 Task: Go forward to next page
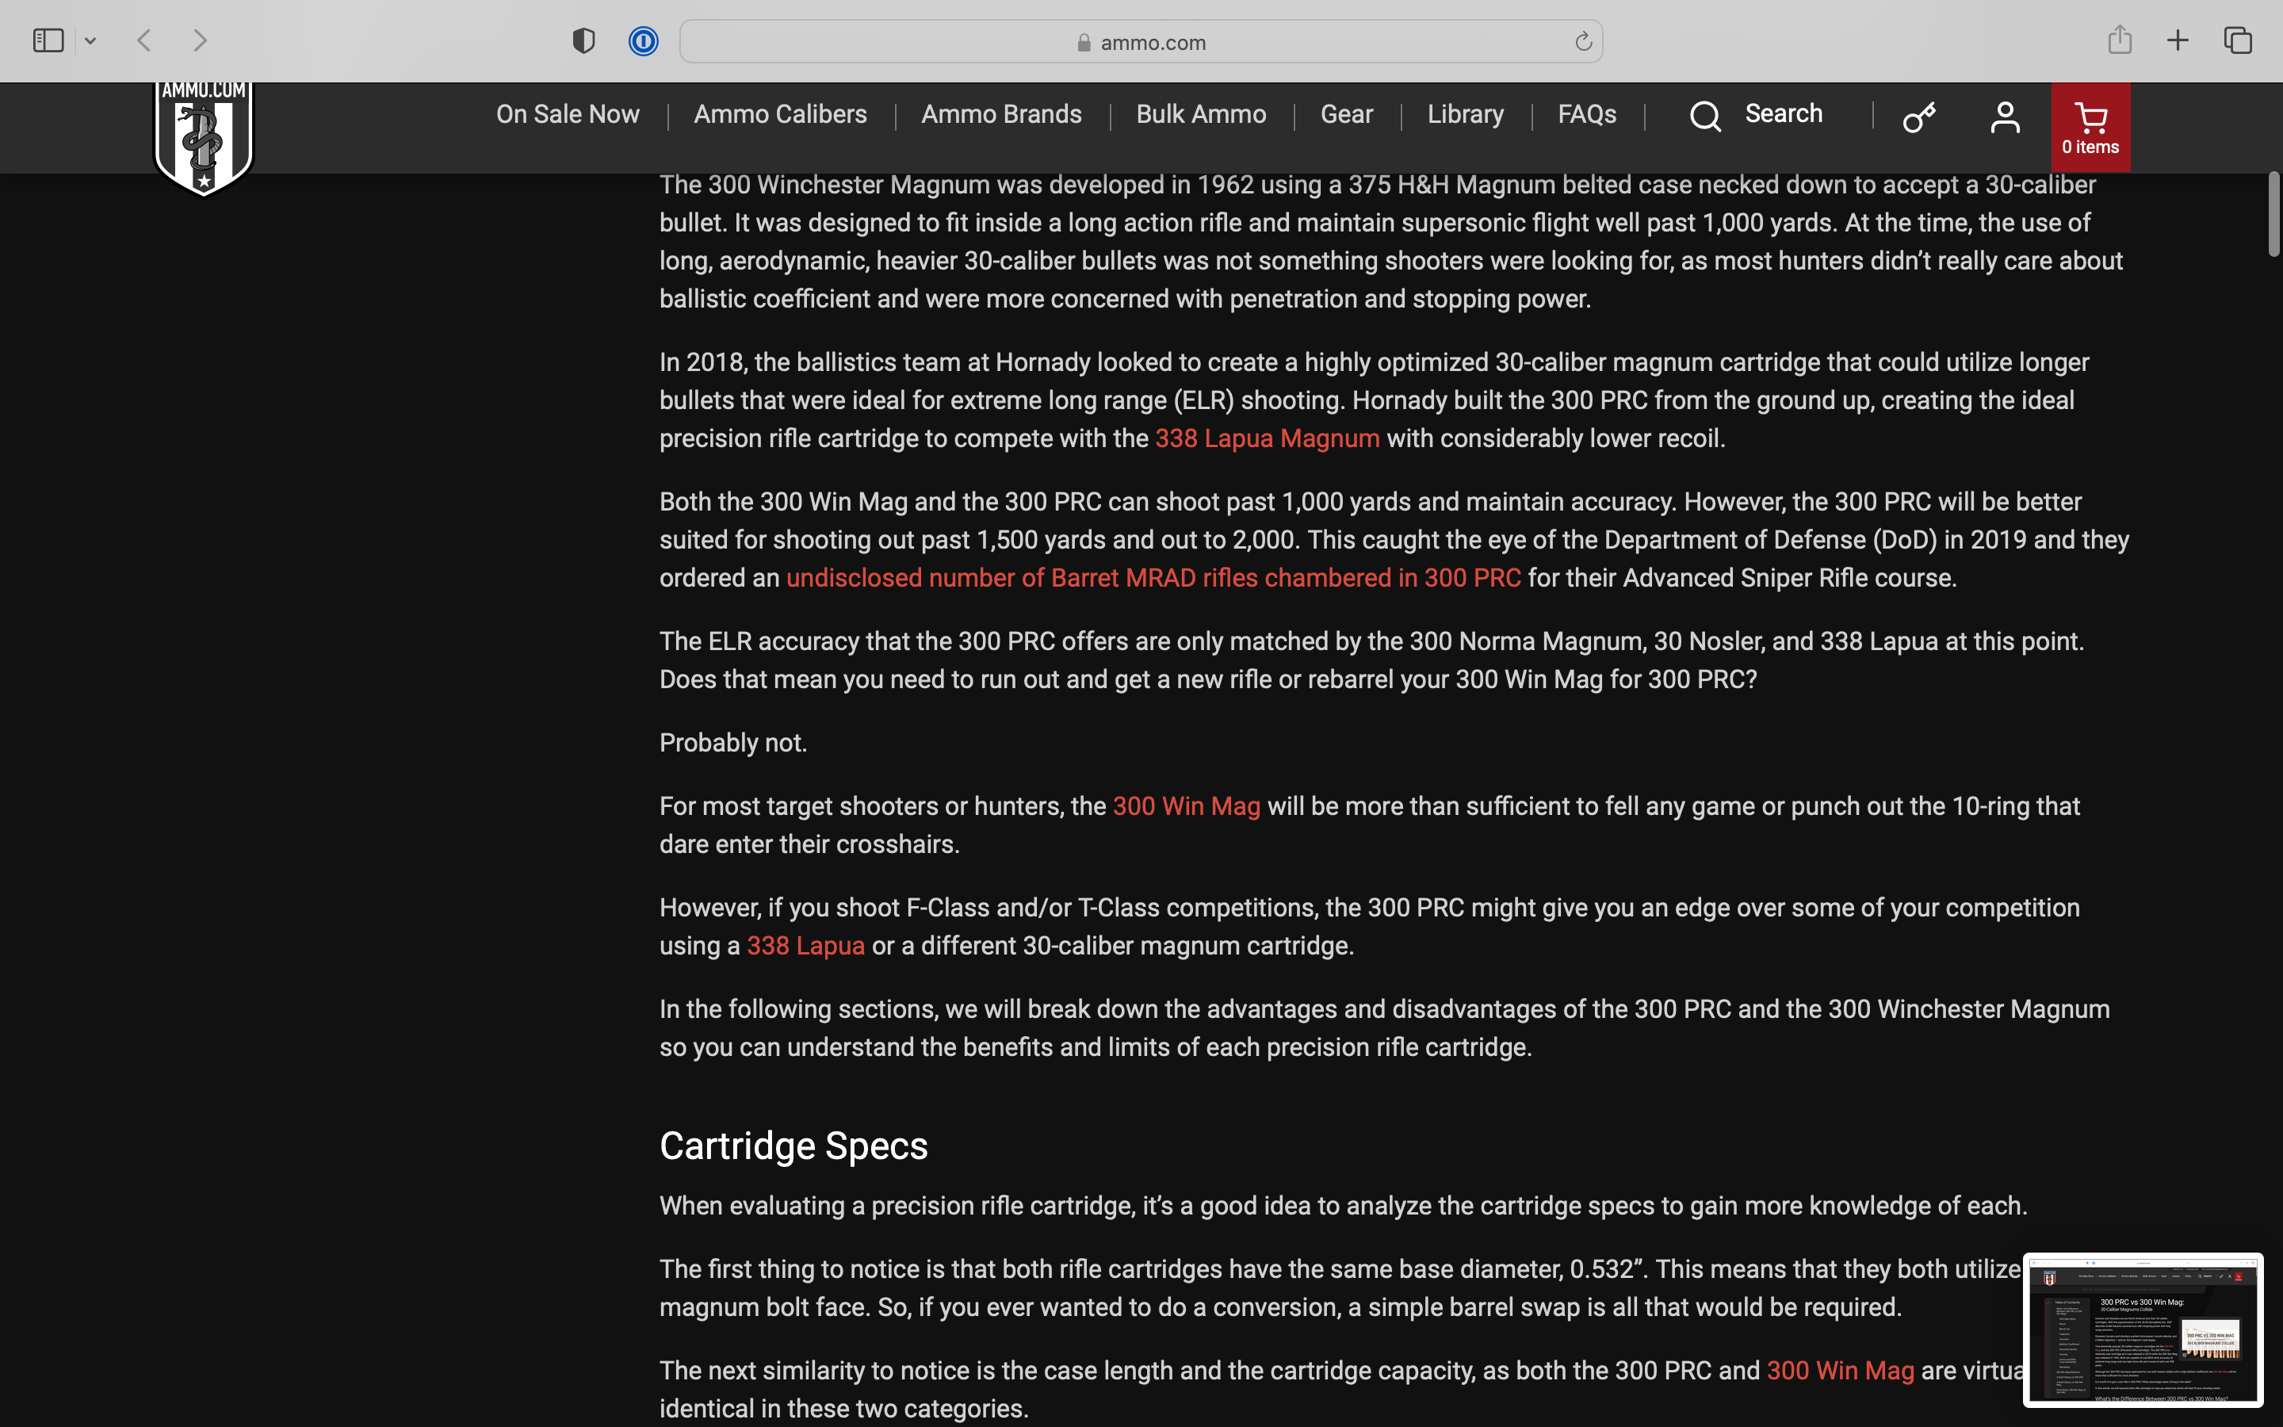pos(200,40)
